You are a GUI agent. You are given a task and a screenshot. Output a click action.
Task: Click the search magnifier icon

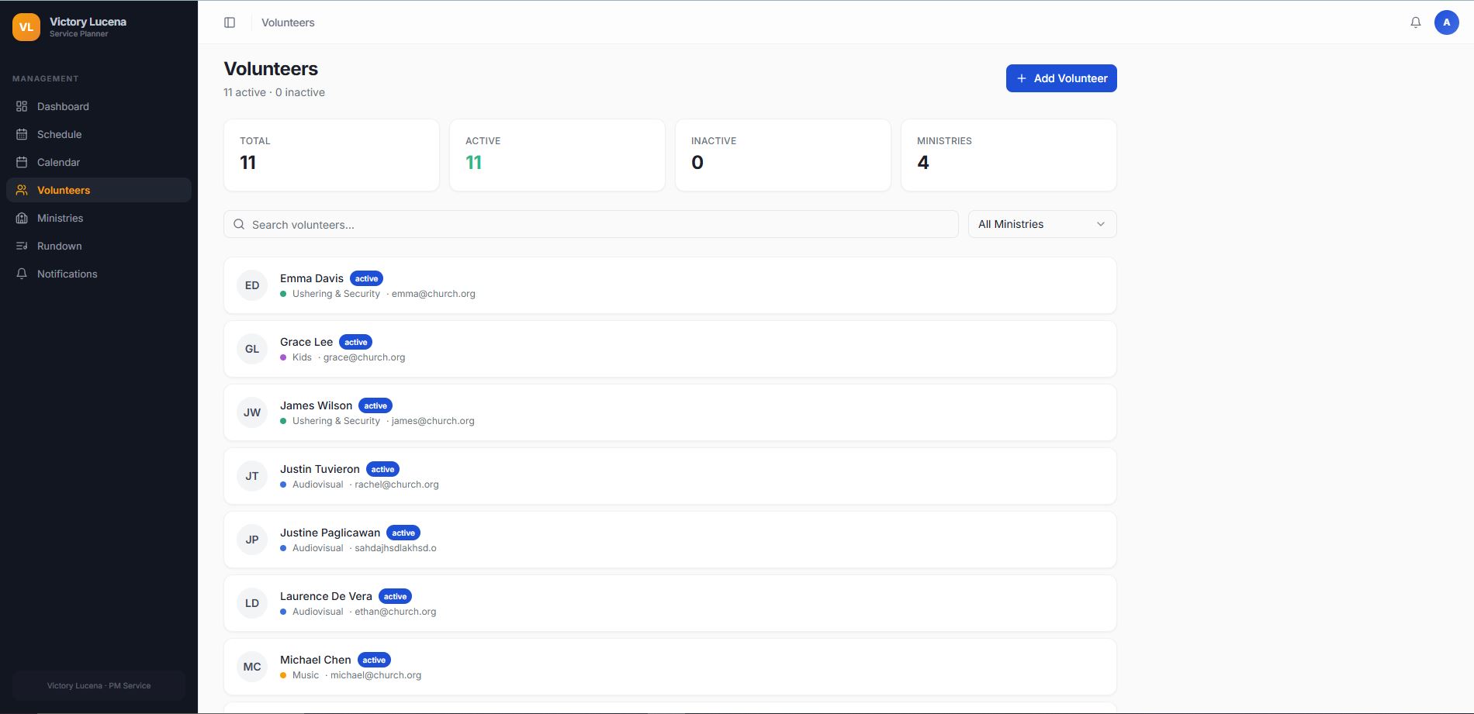(239, 224)
